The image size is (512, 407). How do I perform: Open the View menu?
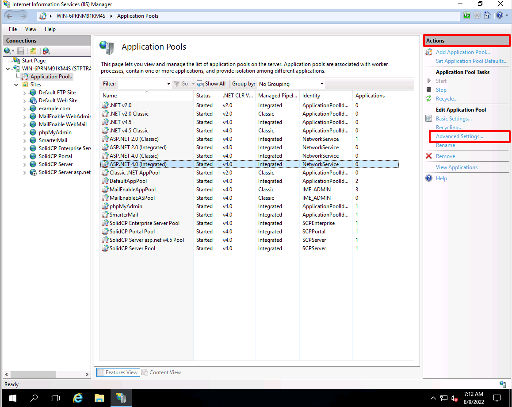(x=31, y=29)
